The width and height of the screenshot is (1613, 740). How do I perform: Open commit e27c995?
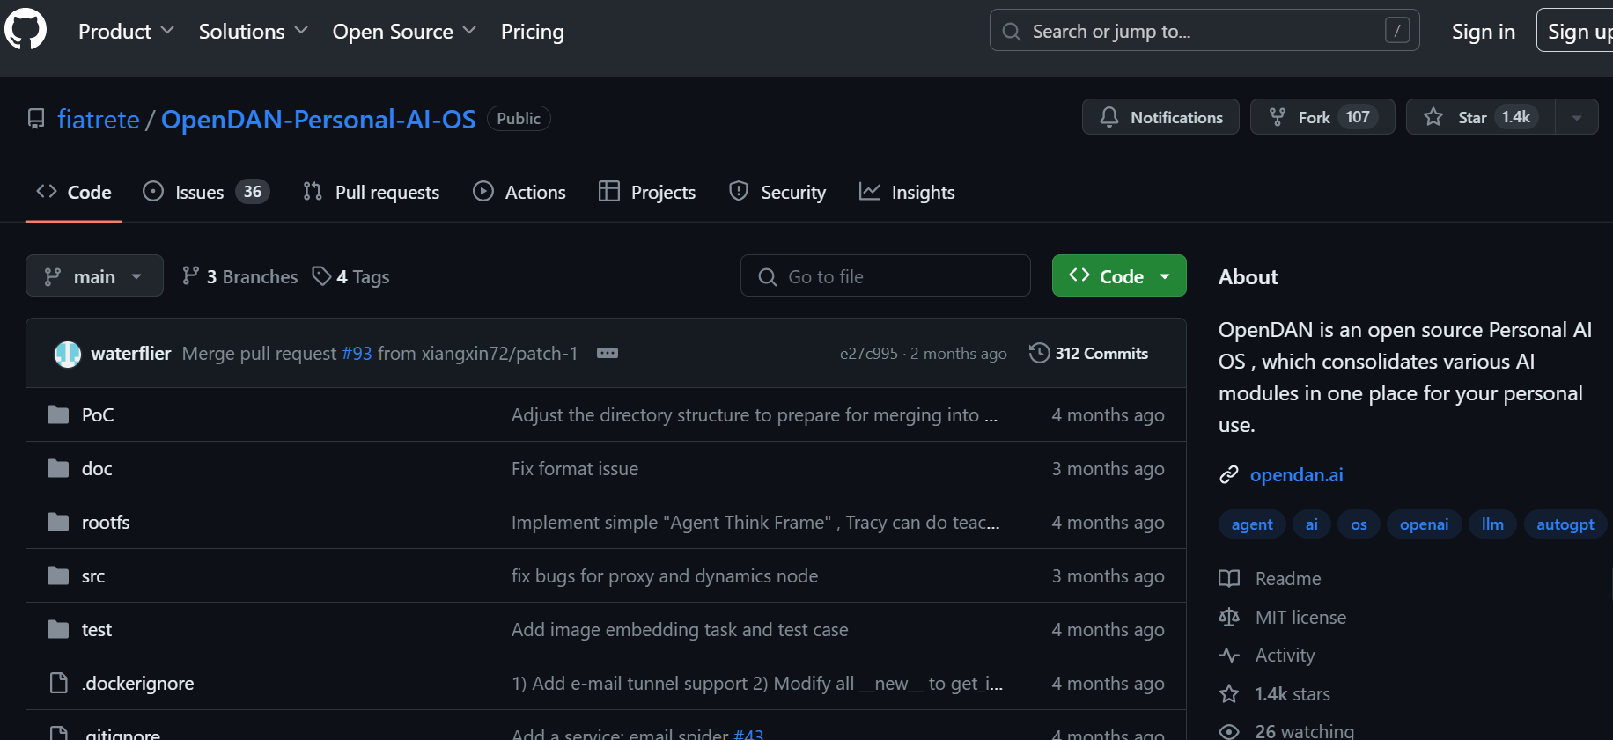(x=868, y=353)
